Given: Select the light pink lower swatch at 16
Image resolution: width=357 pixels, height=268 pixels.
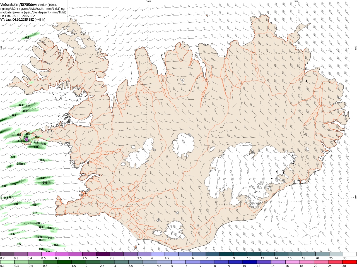Looking at the screenshot, I should [x=293, y=262].
